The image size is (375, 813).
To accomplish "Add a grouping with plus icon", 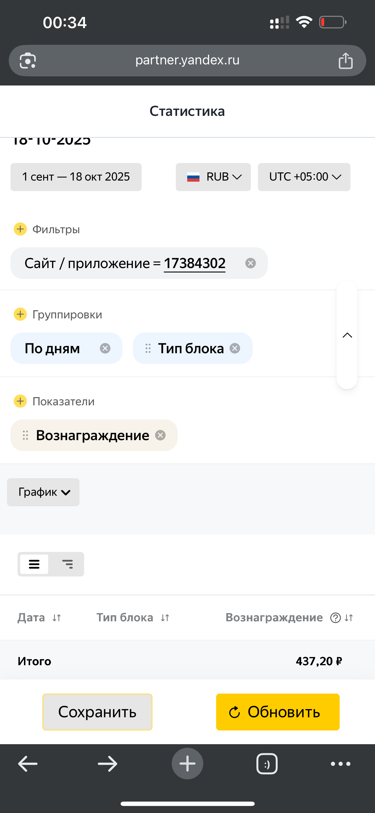I will 20,314.
